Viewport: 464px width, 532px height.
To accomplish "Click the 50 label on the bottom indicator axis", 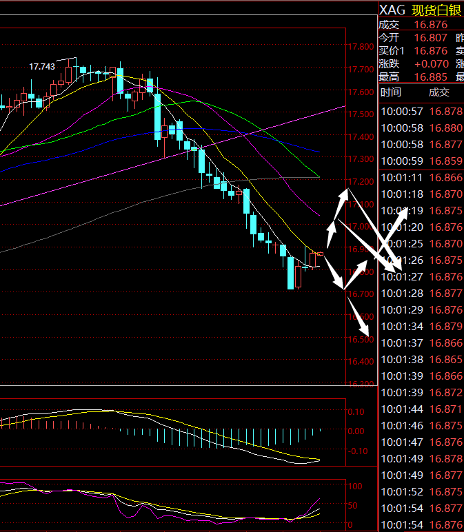I will click(x=353, y=506).
